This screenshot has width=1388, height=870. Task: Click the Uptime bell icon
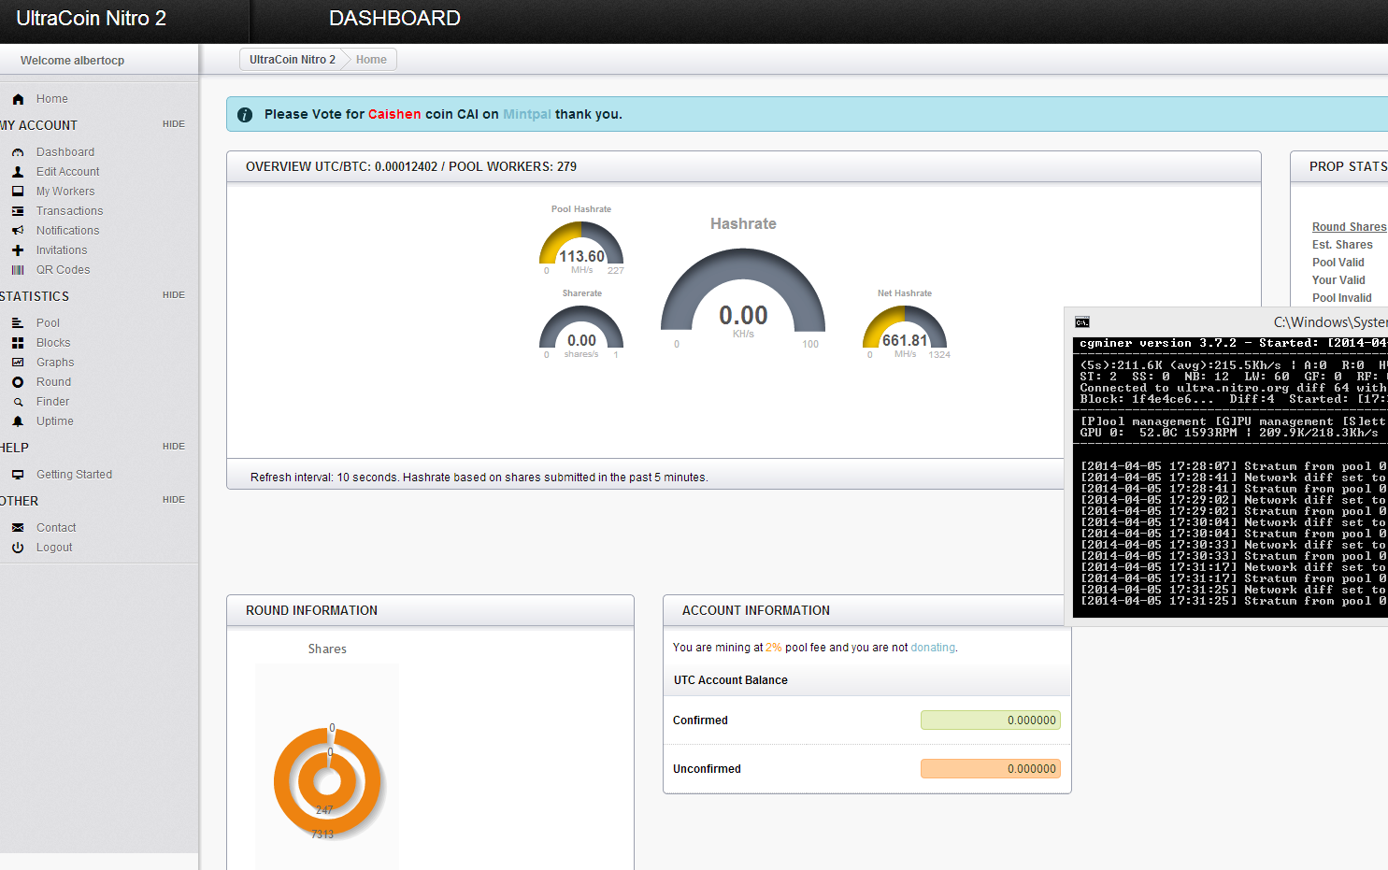(18, 421)
